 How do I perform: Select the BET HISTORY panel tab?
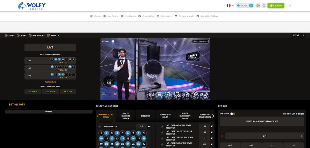click(17, 105)
